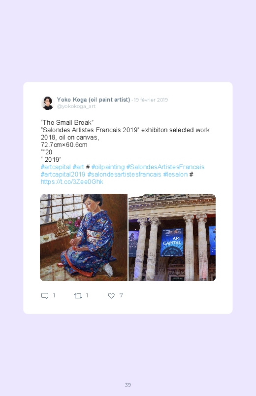Click the heart like icon
This screenshot has height=396, width=256.
coord(111,296)
